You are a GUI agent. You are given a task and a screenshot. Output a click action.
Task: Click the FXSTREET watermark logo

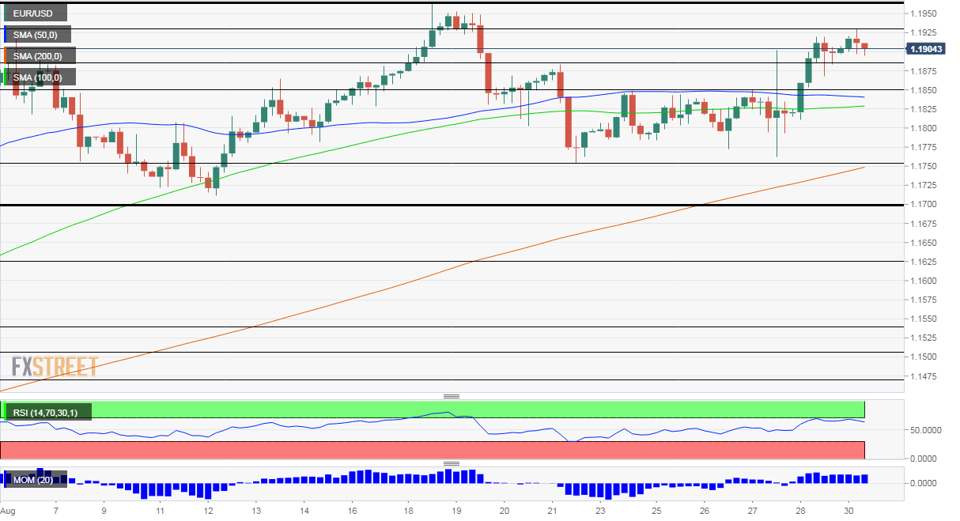pyautogui.click(x=55, y=367)
